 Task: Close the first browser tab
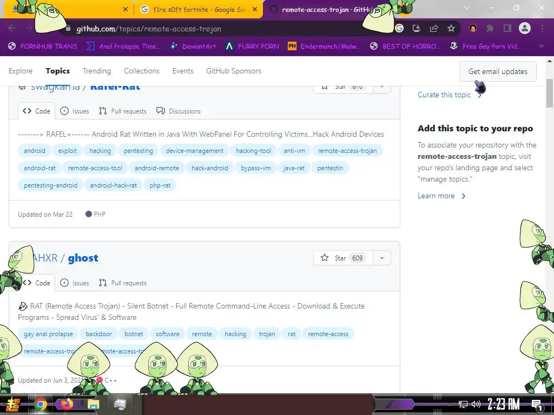coord(126,10)
